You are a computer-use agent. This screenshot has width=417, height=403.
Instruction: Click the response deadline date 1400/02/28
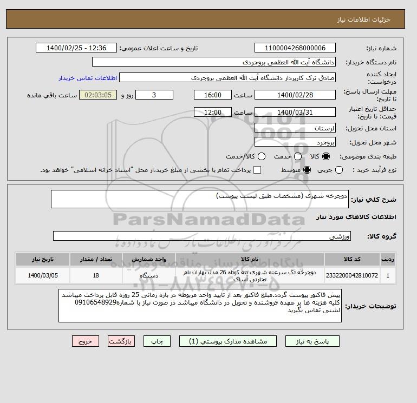[295, 95]
